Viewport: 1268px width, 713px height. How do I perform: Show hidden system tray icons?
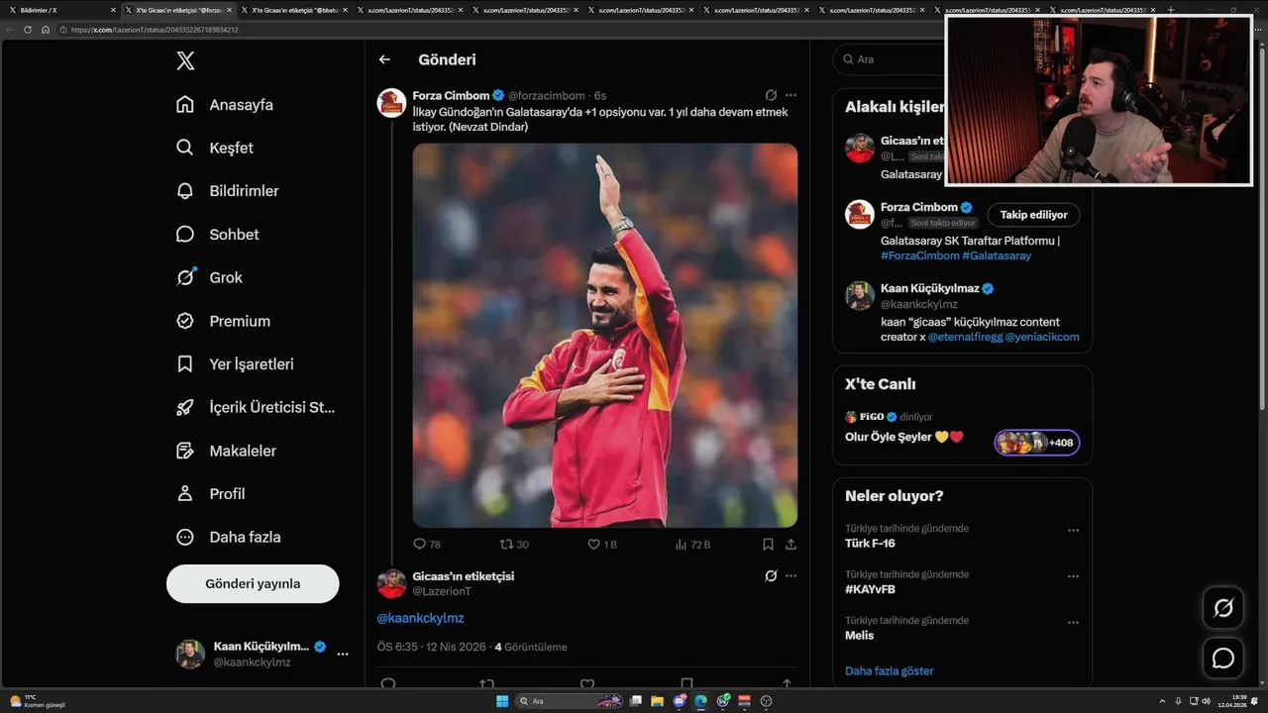[x=1162, y=701]
